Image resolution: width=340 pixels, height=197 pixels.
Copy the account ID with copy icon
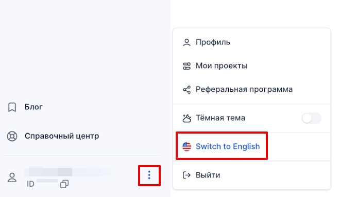pos(64,184)
